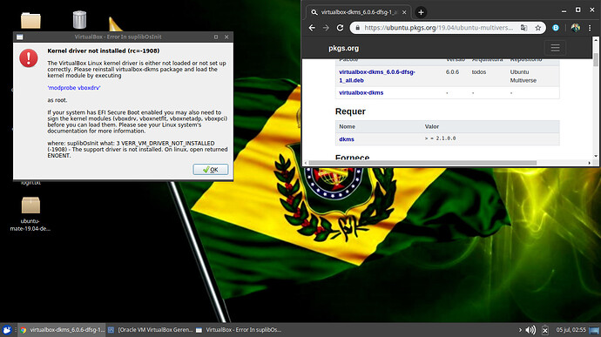Screen dimensions: 601x337
Task: Expand the system tray arrow
Action: [x=520, y=330]
